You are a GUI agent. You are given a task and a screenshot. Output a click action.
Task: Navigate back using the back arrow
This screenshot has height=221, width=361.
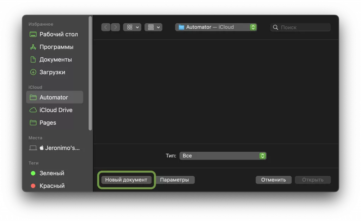pyautogui.click(x=105, y=27)
